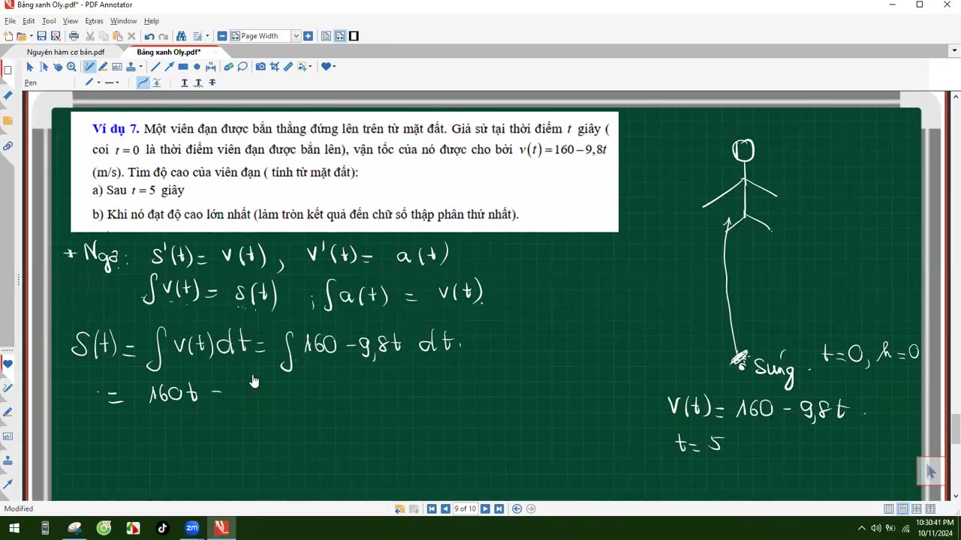The image size is (961, 540).
Task: Select the Line drawing tool
Action: tap(155, 67)
